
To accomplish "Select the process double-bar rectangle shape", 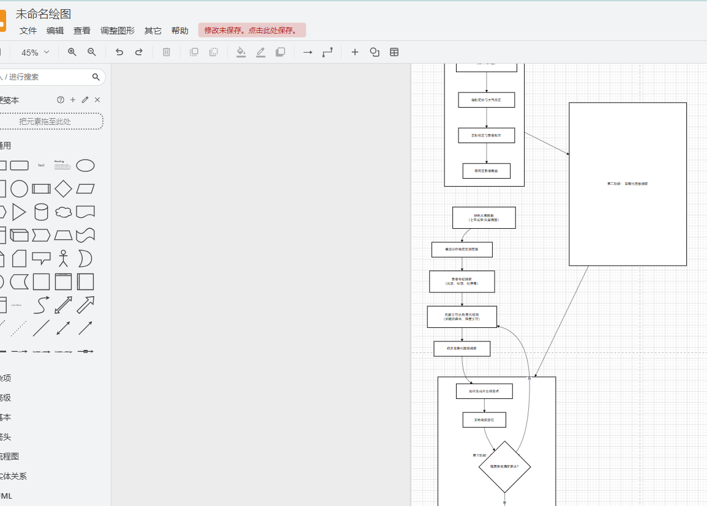I will coord(41,189).
